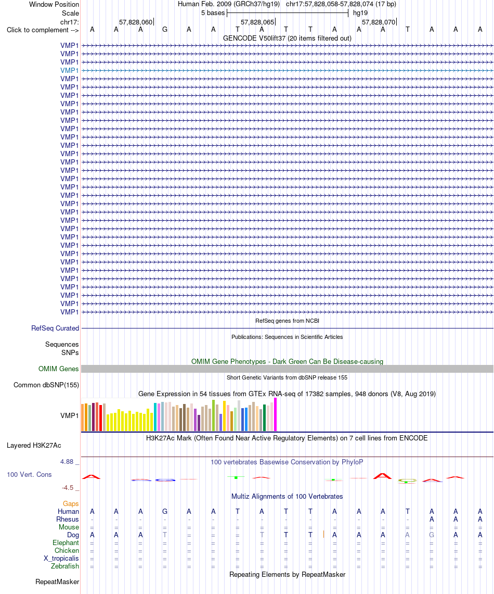Click the 'Gaps' alignment row label
The height and width of the screenshot is (594, 494).
(71, 504)
